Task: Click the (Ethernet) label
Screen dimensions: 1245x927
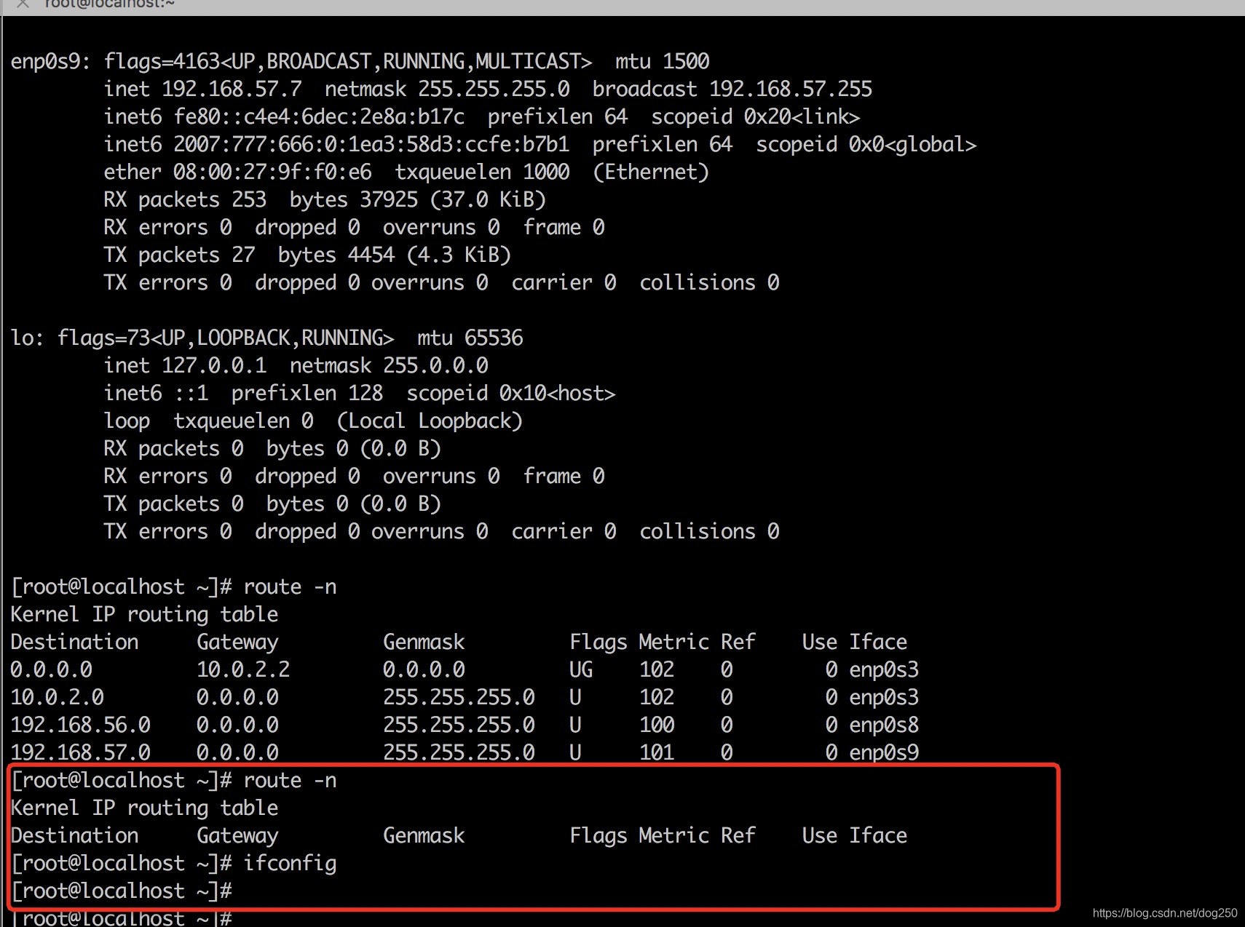Action: coord(651,172)
